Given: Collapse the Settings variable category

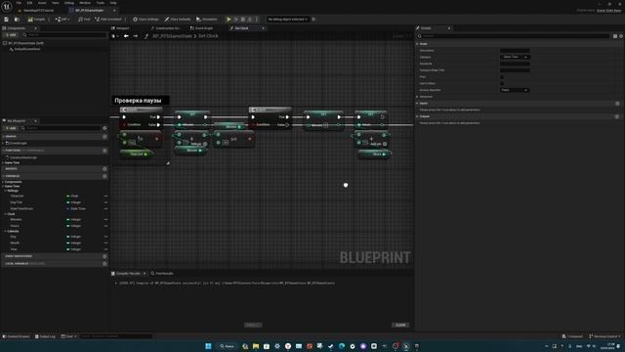Looking at the screenshot, I should point(6,191).
